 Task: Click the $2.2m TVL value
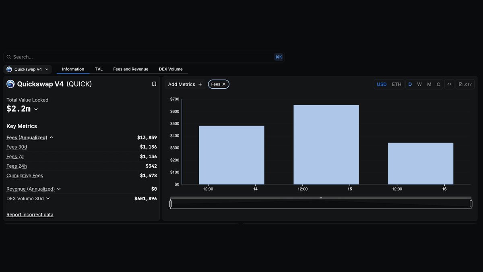pyautogui.click(x=19, y=109)
